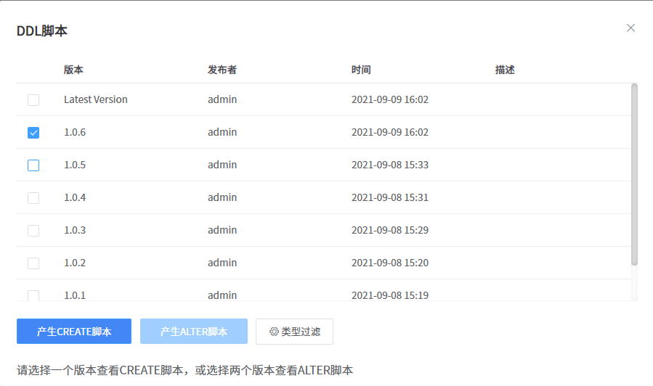Click the 产生CREATE脚本 button
Viewport: 653px width, 386px height.
tap(74, 332)
